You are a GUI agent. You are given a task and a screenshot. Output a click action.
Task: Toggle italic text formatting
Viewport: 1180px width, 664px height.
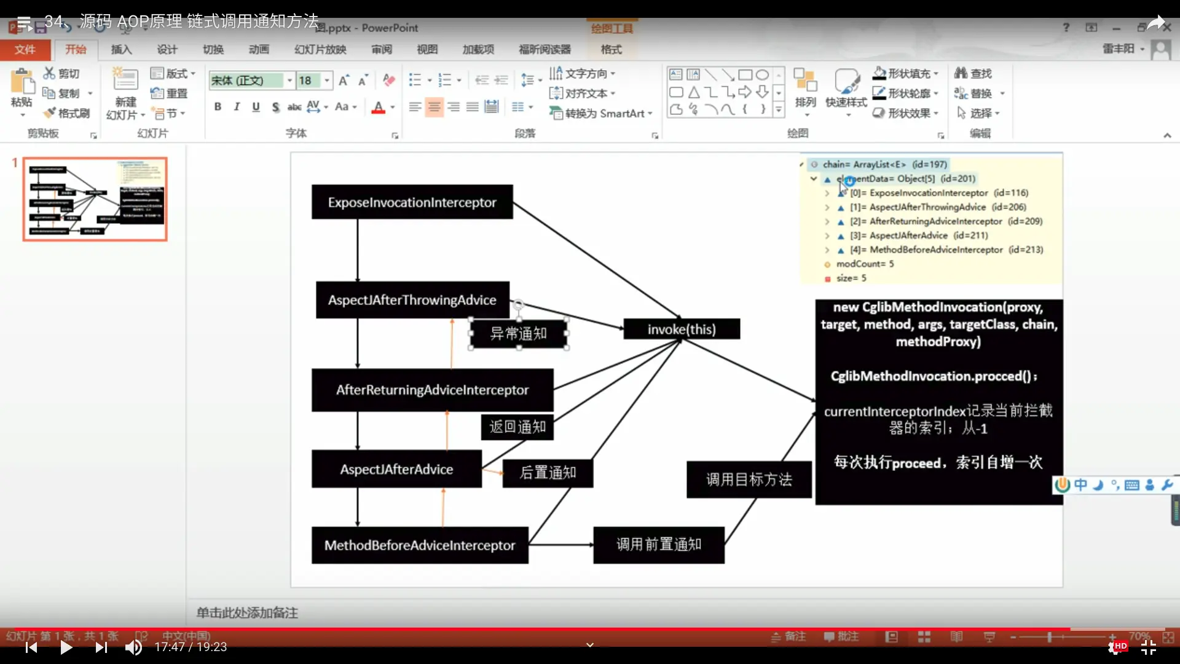(237, 107)
